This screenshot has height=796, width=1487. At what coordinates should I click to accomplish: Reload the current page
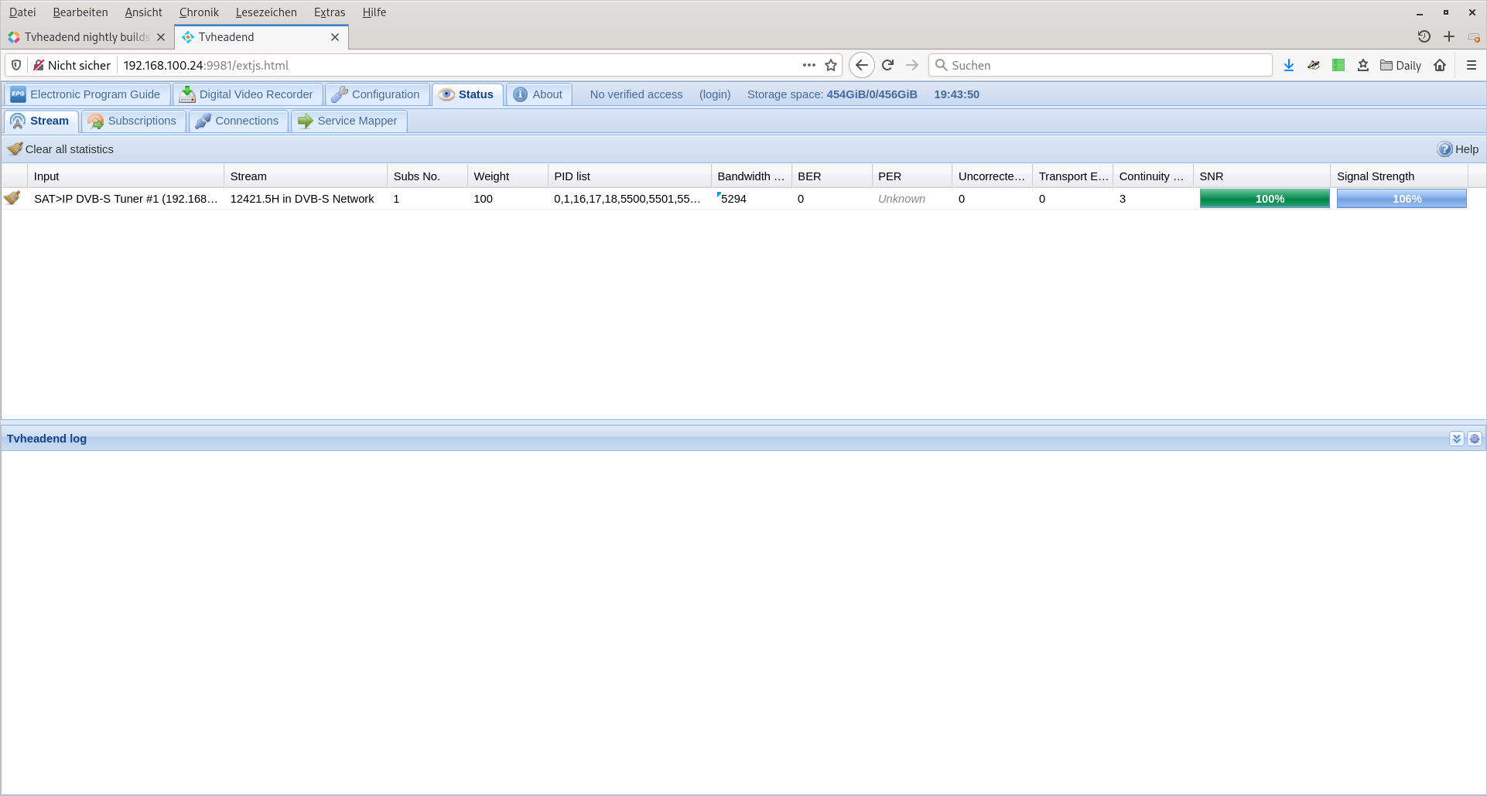click(x=887, y=66)
